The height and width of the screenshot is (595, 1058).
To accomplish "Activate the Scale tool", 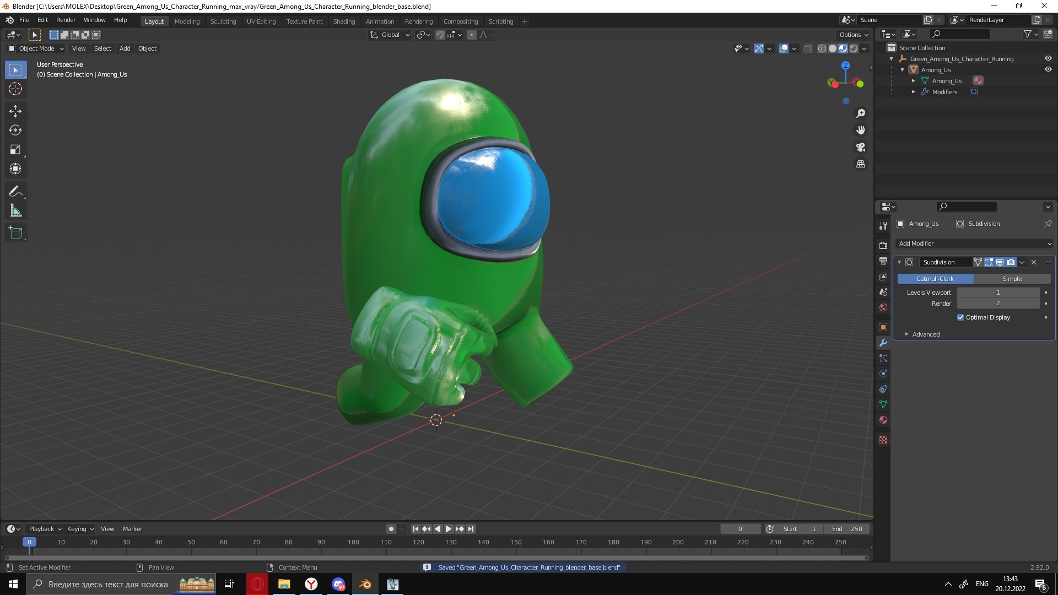I will [x=15, y=150].
